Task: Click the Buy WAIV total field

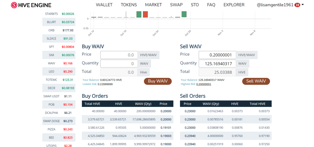Action: (x=119, y=72)
